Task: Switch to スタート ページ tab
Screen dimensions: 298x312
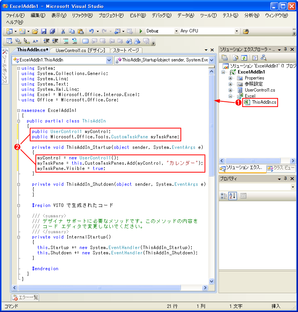Action: tap(126, 50)
